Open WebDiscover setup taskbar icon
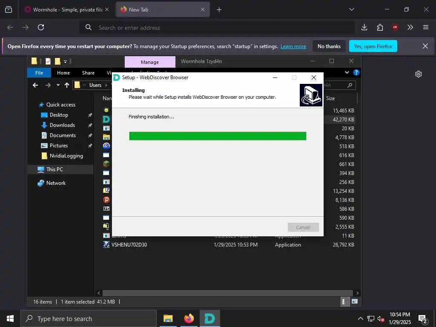Viewport: 436px width, 327px height. point(209,318)
